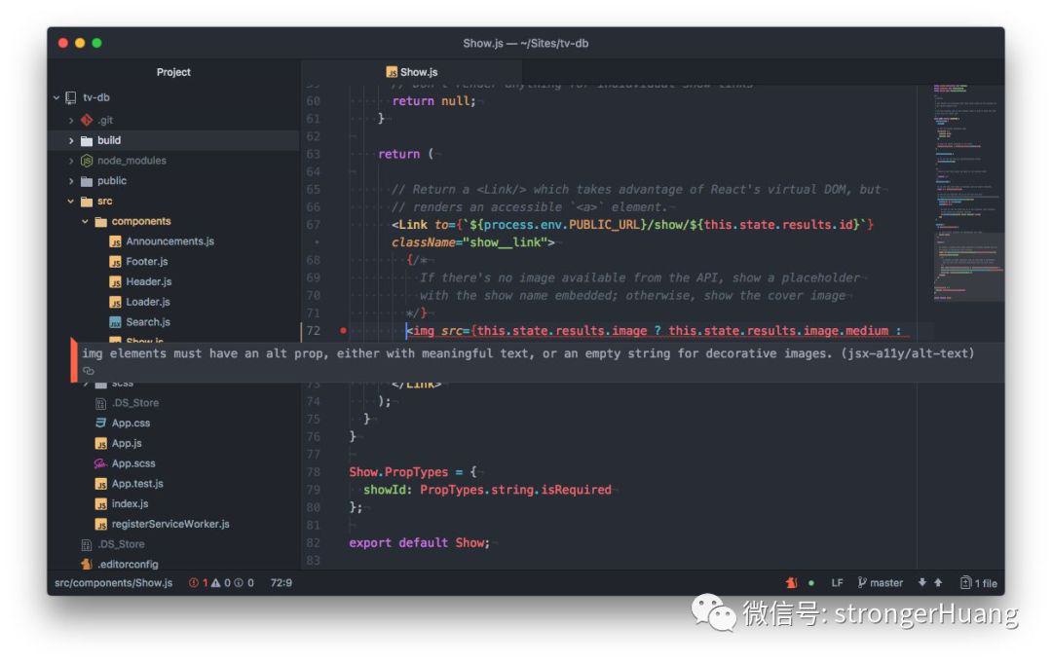This screenshot has width=1052, height=663.
Task: Click the linter error count icon
Action: (x=193, y=582)
